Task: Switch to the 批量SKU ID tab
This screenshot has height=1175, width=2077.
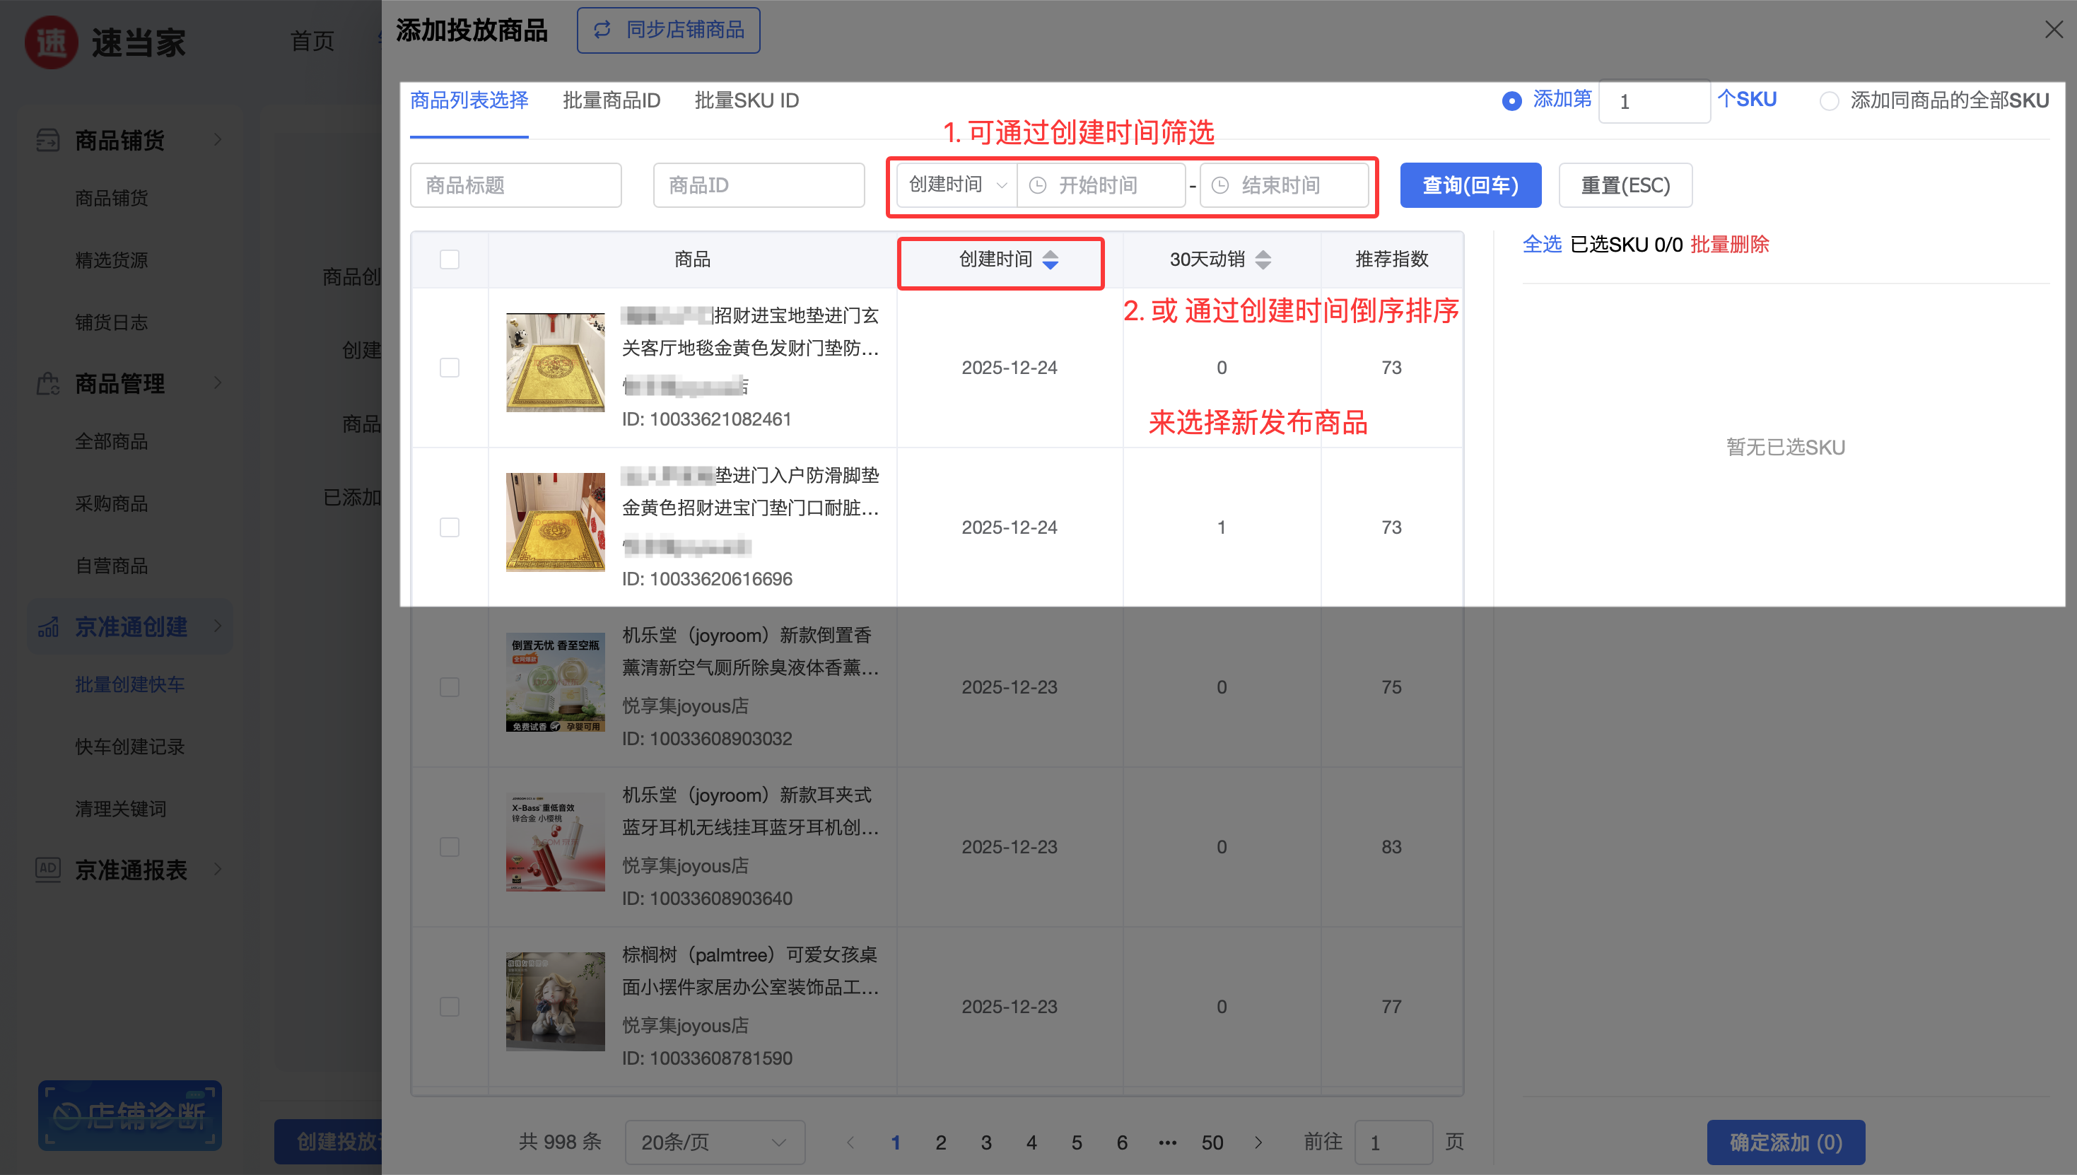Action: point(747,101)
